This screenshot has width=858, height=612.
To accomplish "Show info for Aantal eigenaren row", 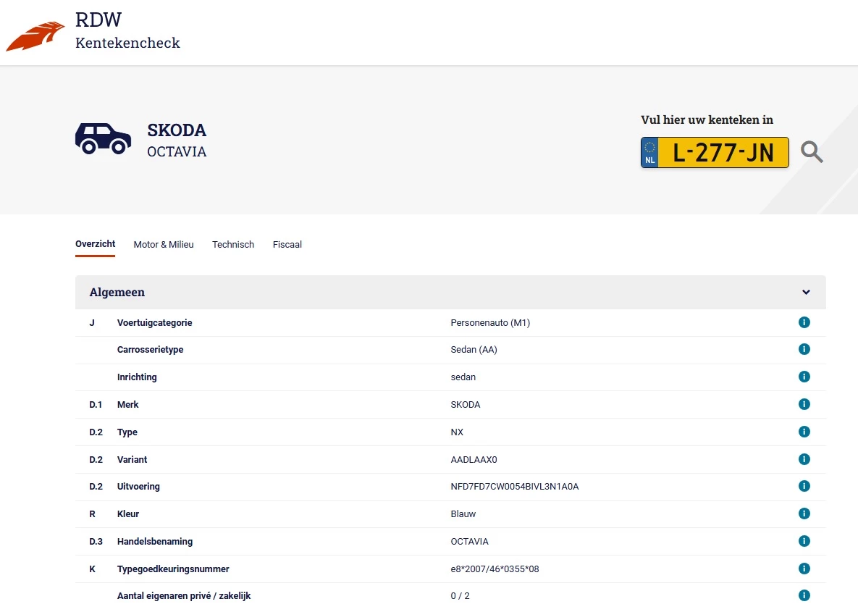I will tap(804, 595).
